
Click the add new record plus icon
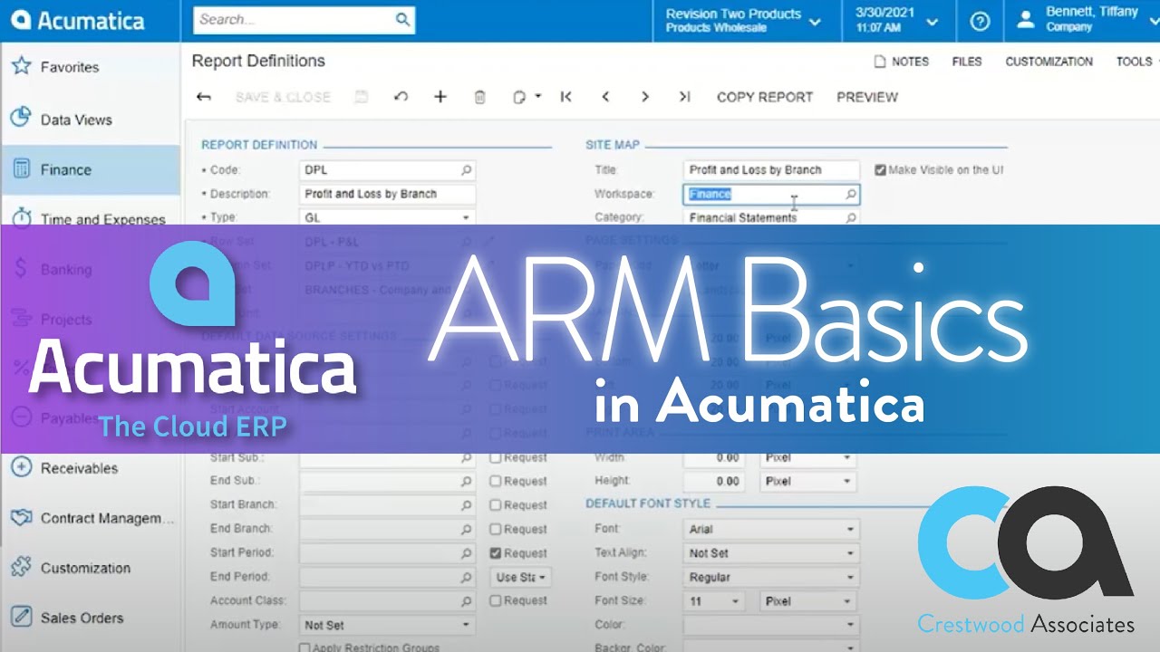[440, 97]
